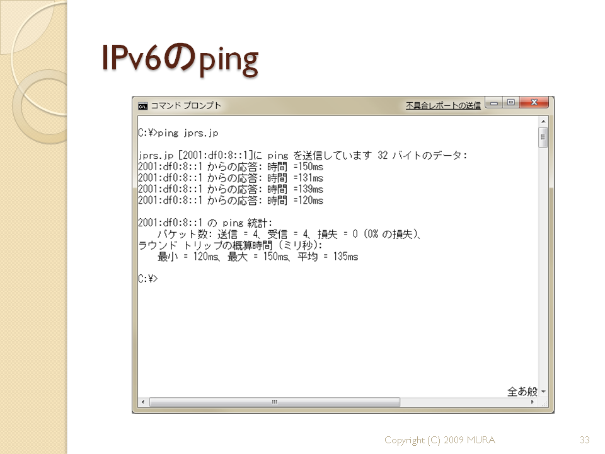Image resolution: width=605 pixels, height=454 pixels.
Task: Click the reply line with 時間 =120ms
Action: [231, 201]
